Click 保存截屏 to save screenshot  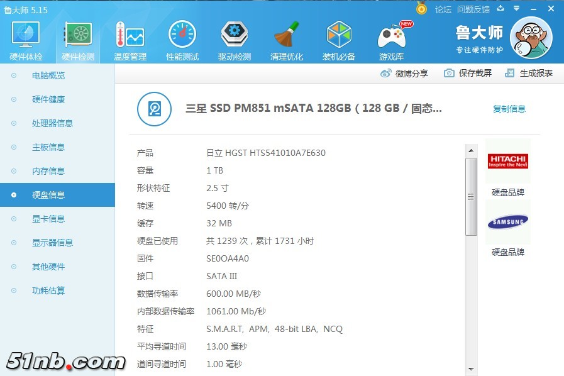coord(468,73)
